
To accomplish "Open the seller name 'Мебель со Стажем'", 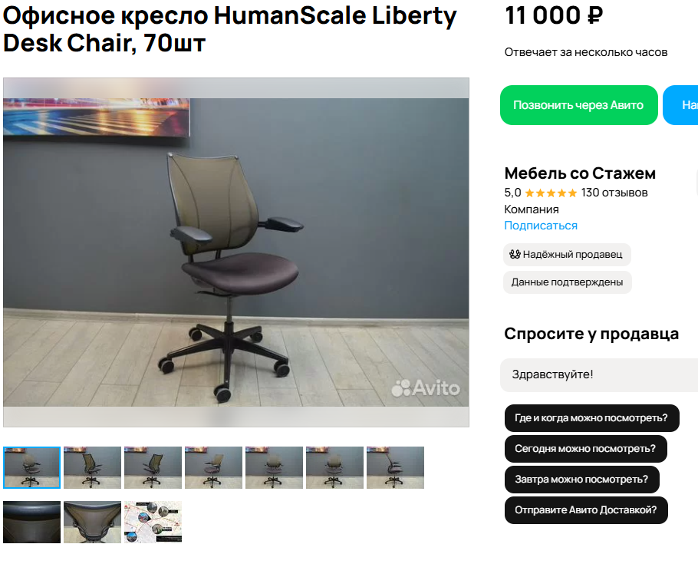I will click(580, 173).
